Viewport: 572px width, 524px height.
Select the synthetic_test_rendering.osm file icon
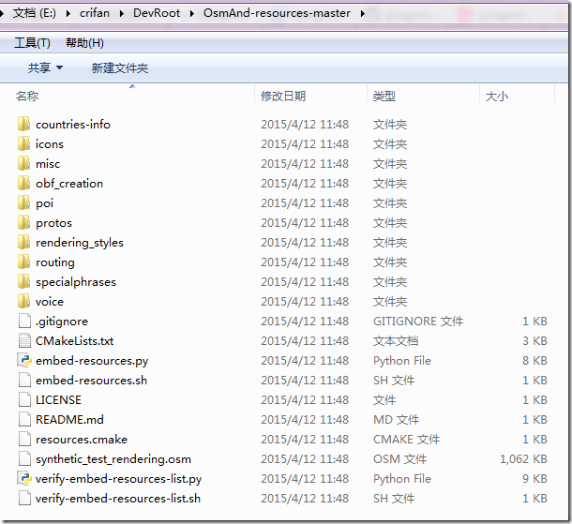pos(24,458)
